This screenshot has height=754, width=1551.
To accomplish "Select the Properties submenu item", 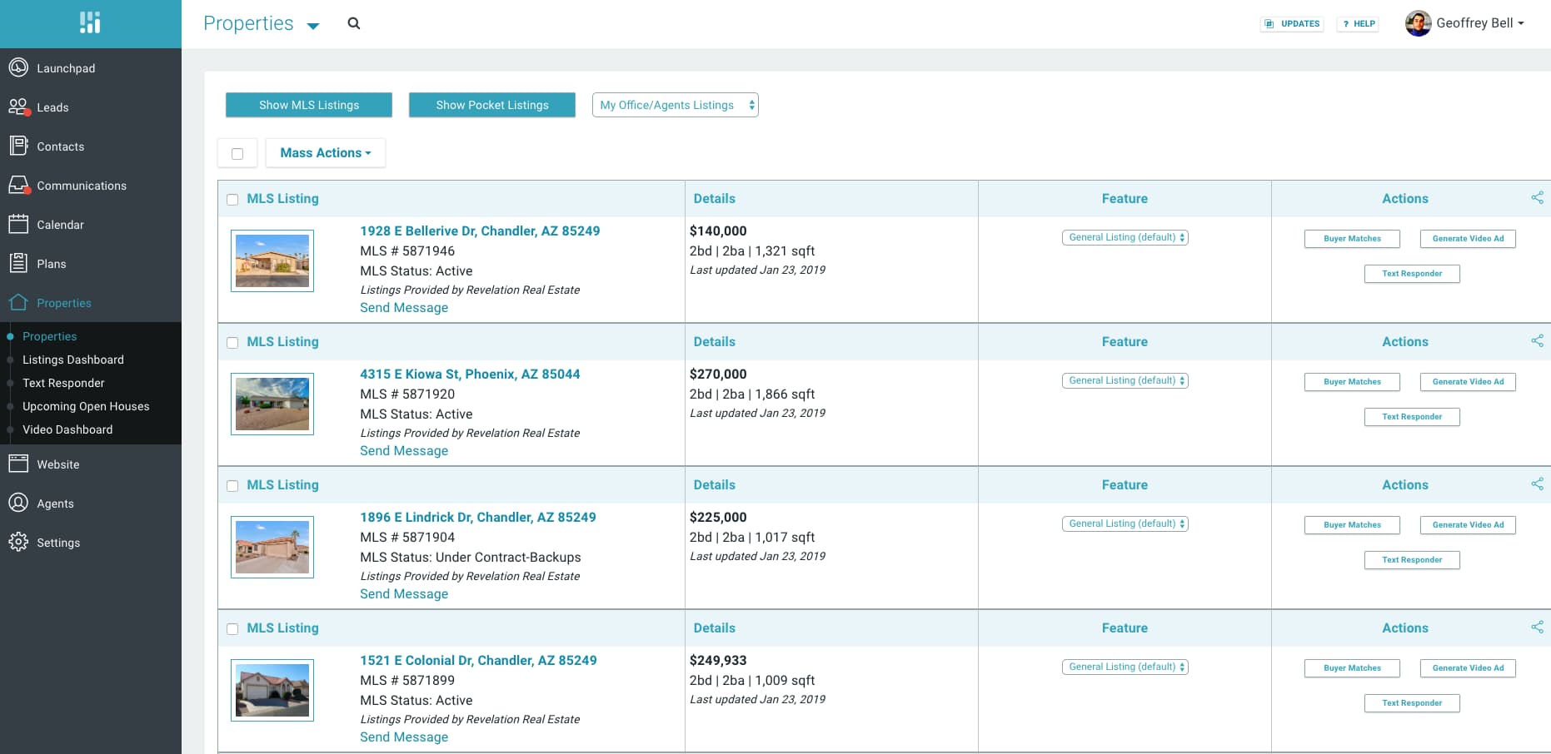I will click(x=50, y=336).
